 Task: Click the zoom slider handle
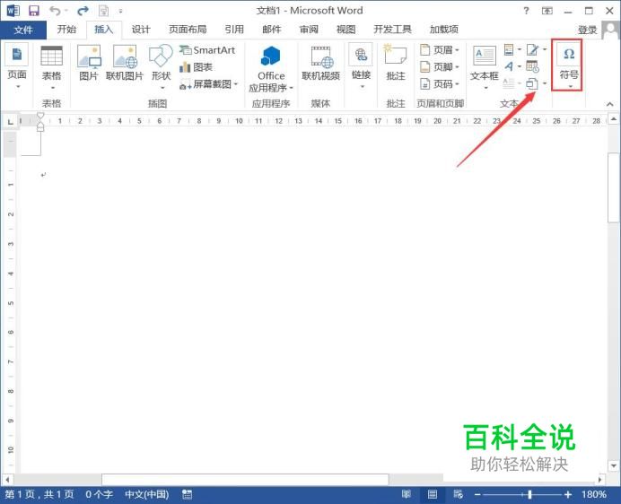click(529, 494)
